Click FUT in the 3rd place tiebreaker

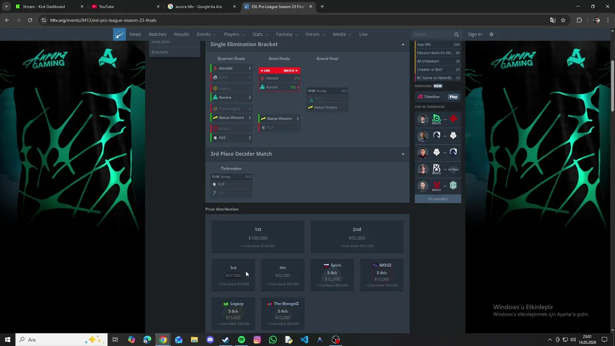tap(231, 185)
